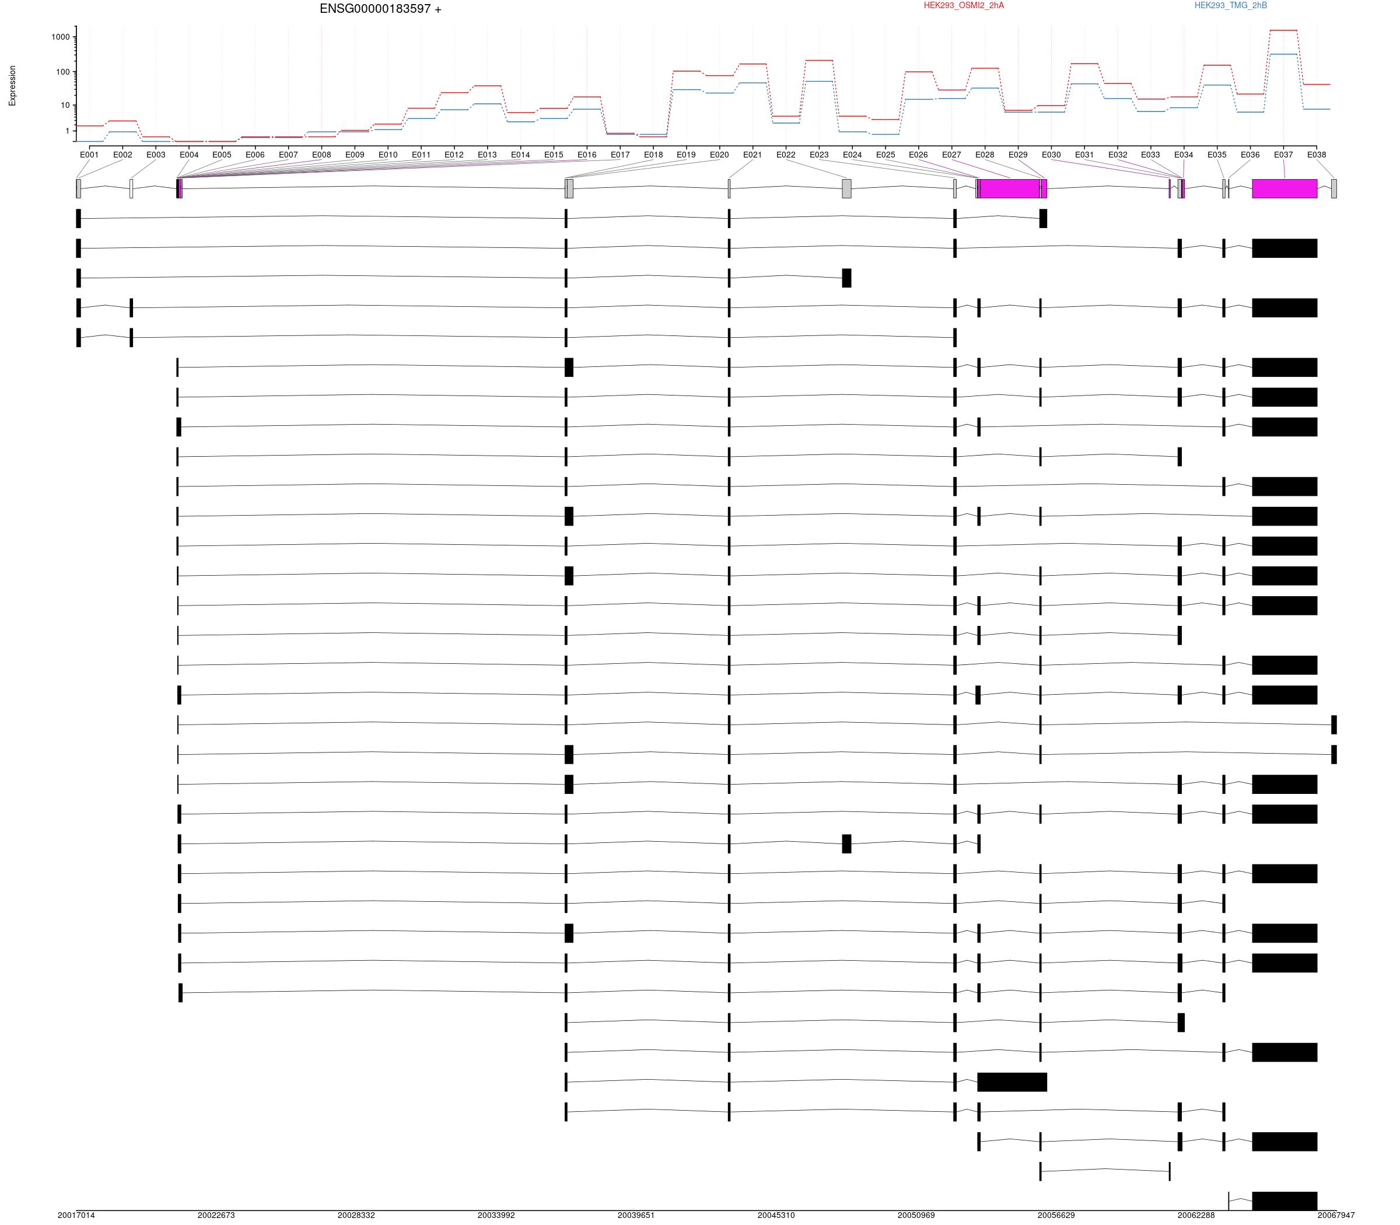Viewport: 1400px width, 1225px height.
Task: Click exon bin label E025
Action: (885, 155)
